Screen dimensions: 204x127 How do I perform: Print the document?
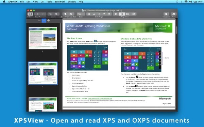pos(174,14)
